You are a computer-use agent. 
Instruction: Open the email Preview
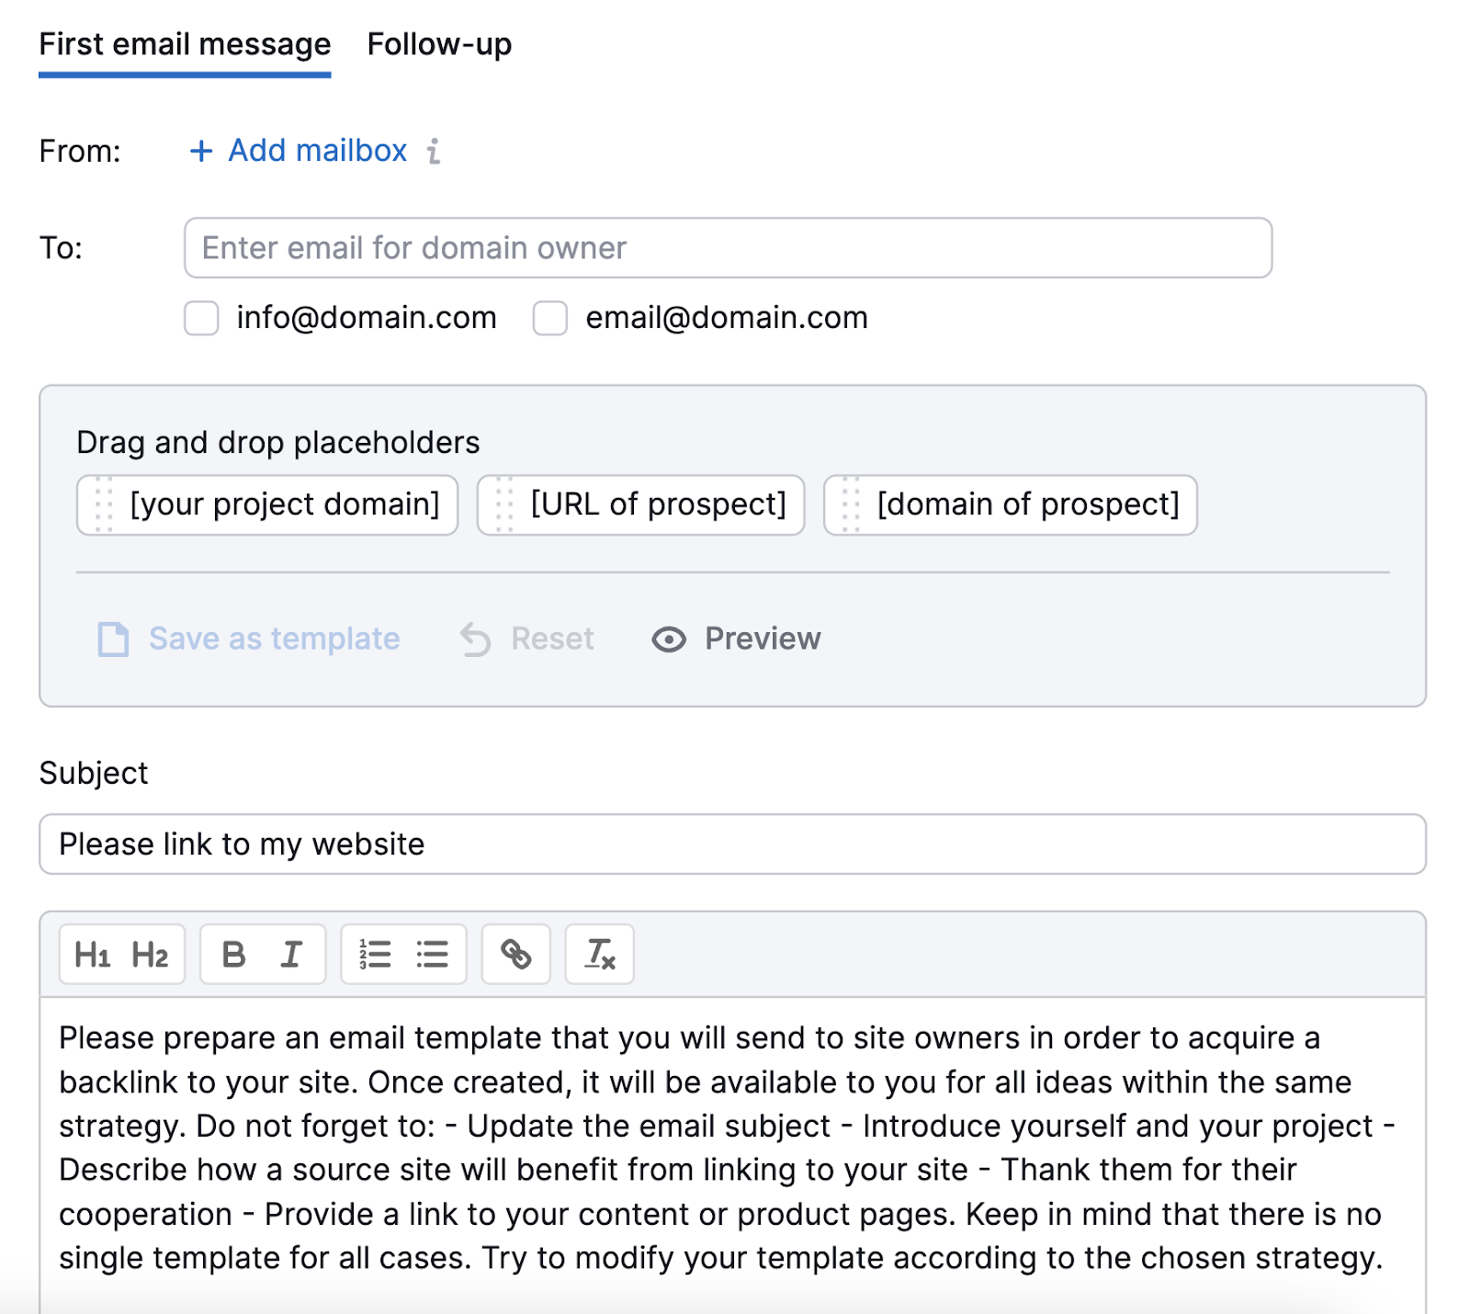pos(737,639)
